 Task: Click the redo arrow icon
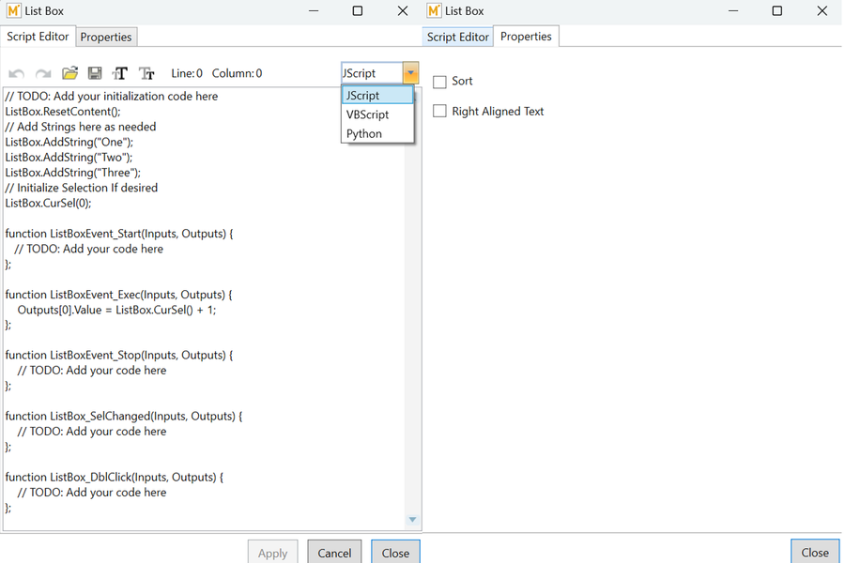[42, 73]
